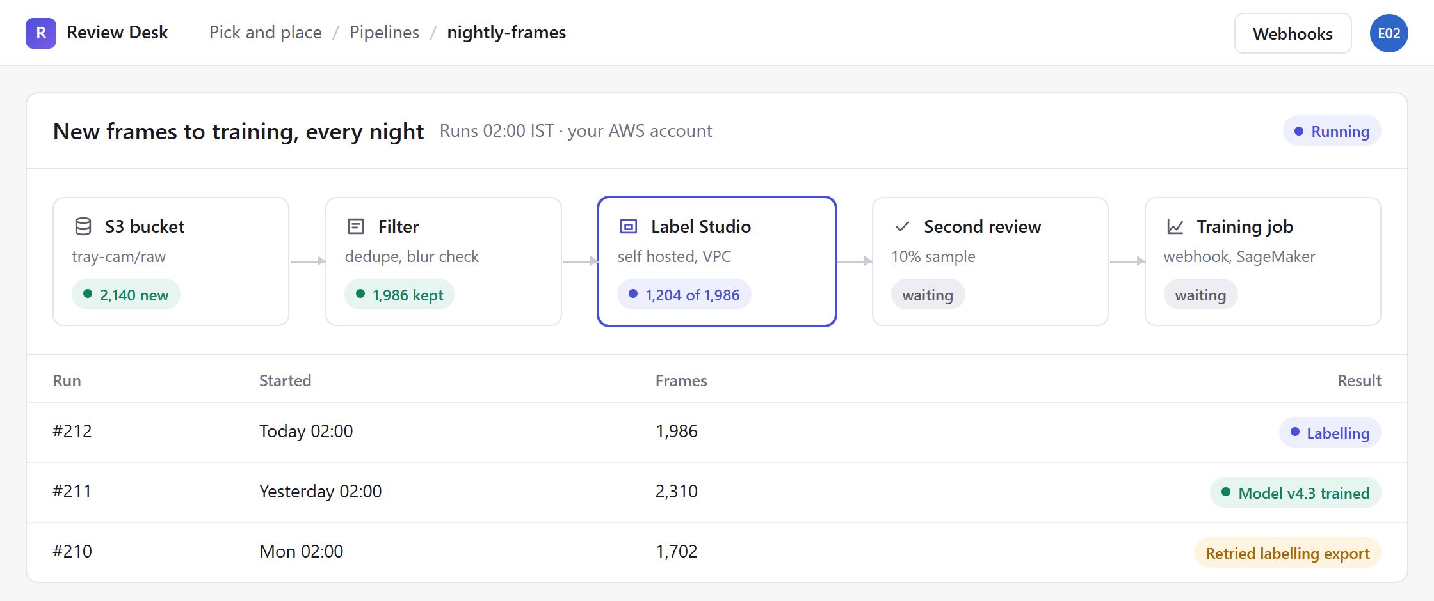Click the Labelling result badge

click(x=1330, y=433)
